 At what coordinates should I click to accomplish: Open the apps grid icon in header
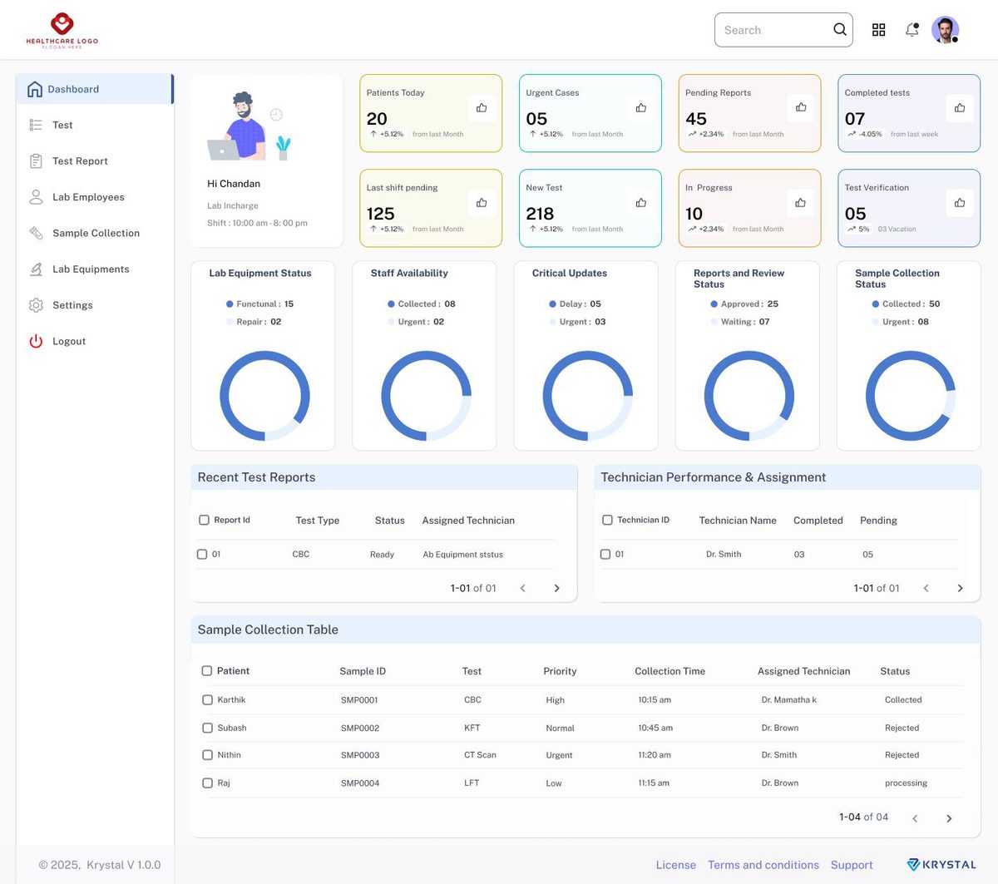pos(878,30)
